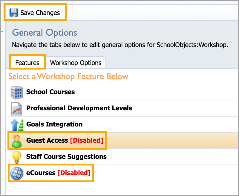Click the Select a Workshop Feature heading

(68, 76)
